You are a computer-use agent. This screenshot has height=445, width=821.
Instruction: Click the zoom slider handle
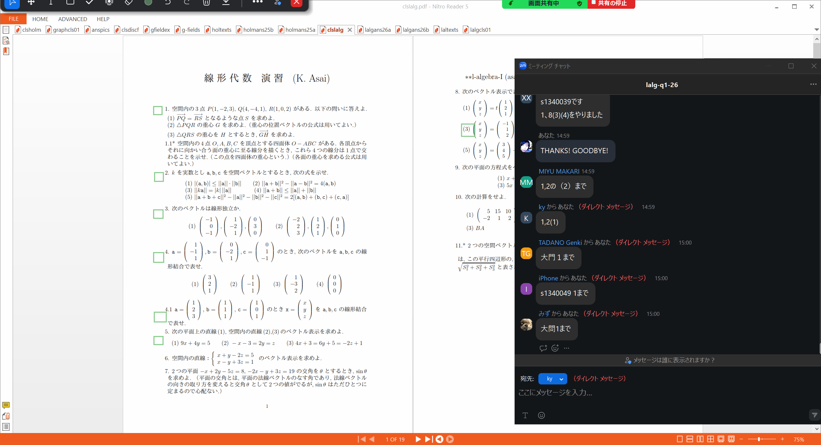(x=759, y=439)
